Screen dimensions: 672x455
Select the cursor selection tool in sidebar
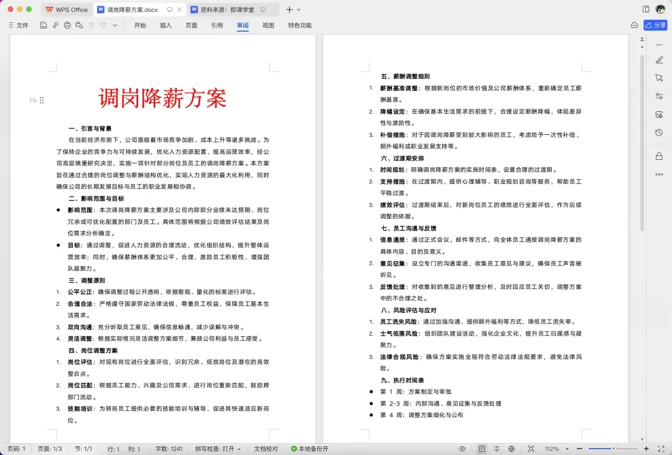659,78
